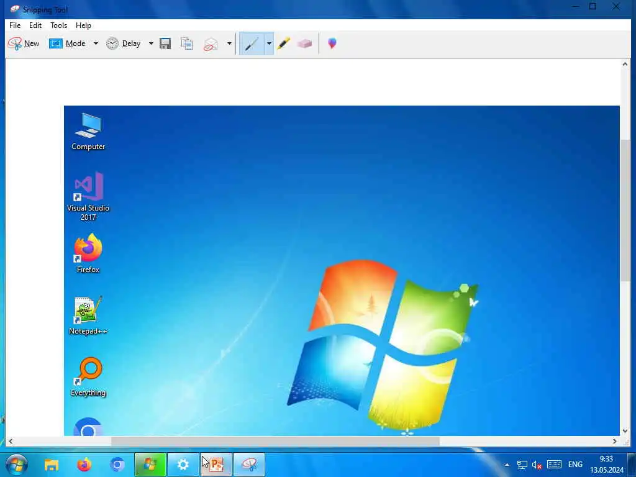Click the Computer icon in the snip

pos(88,132)
